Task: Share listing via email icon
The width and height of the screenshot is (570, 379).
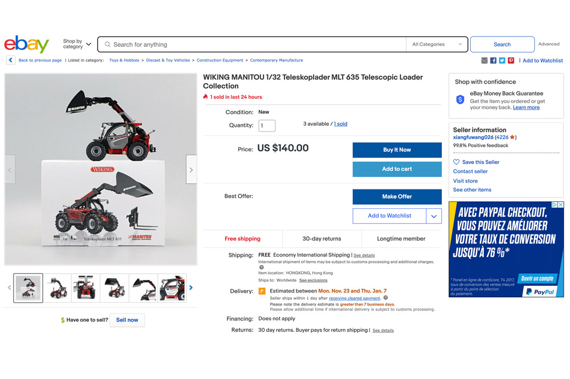Action: (x=484, y=61)
